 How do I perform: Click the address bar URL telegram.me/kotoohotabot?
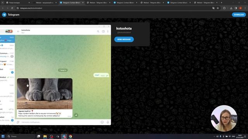point(31,8)
